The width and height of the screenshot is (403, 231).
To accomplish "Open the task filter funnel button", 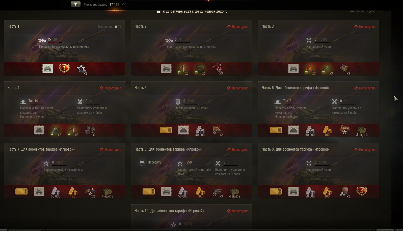I will 75,4.
